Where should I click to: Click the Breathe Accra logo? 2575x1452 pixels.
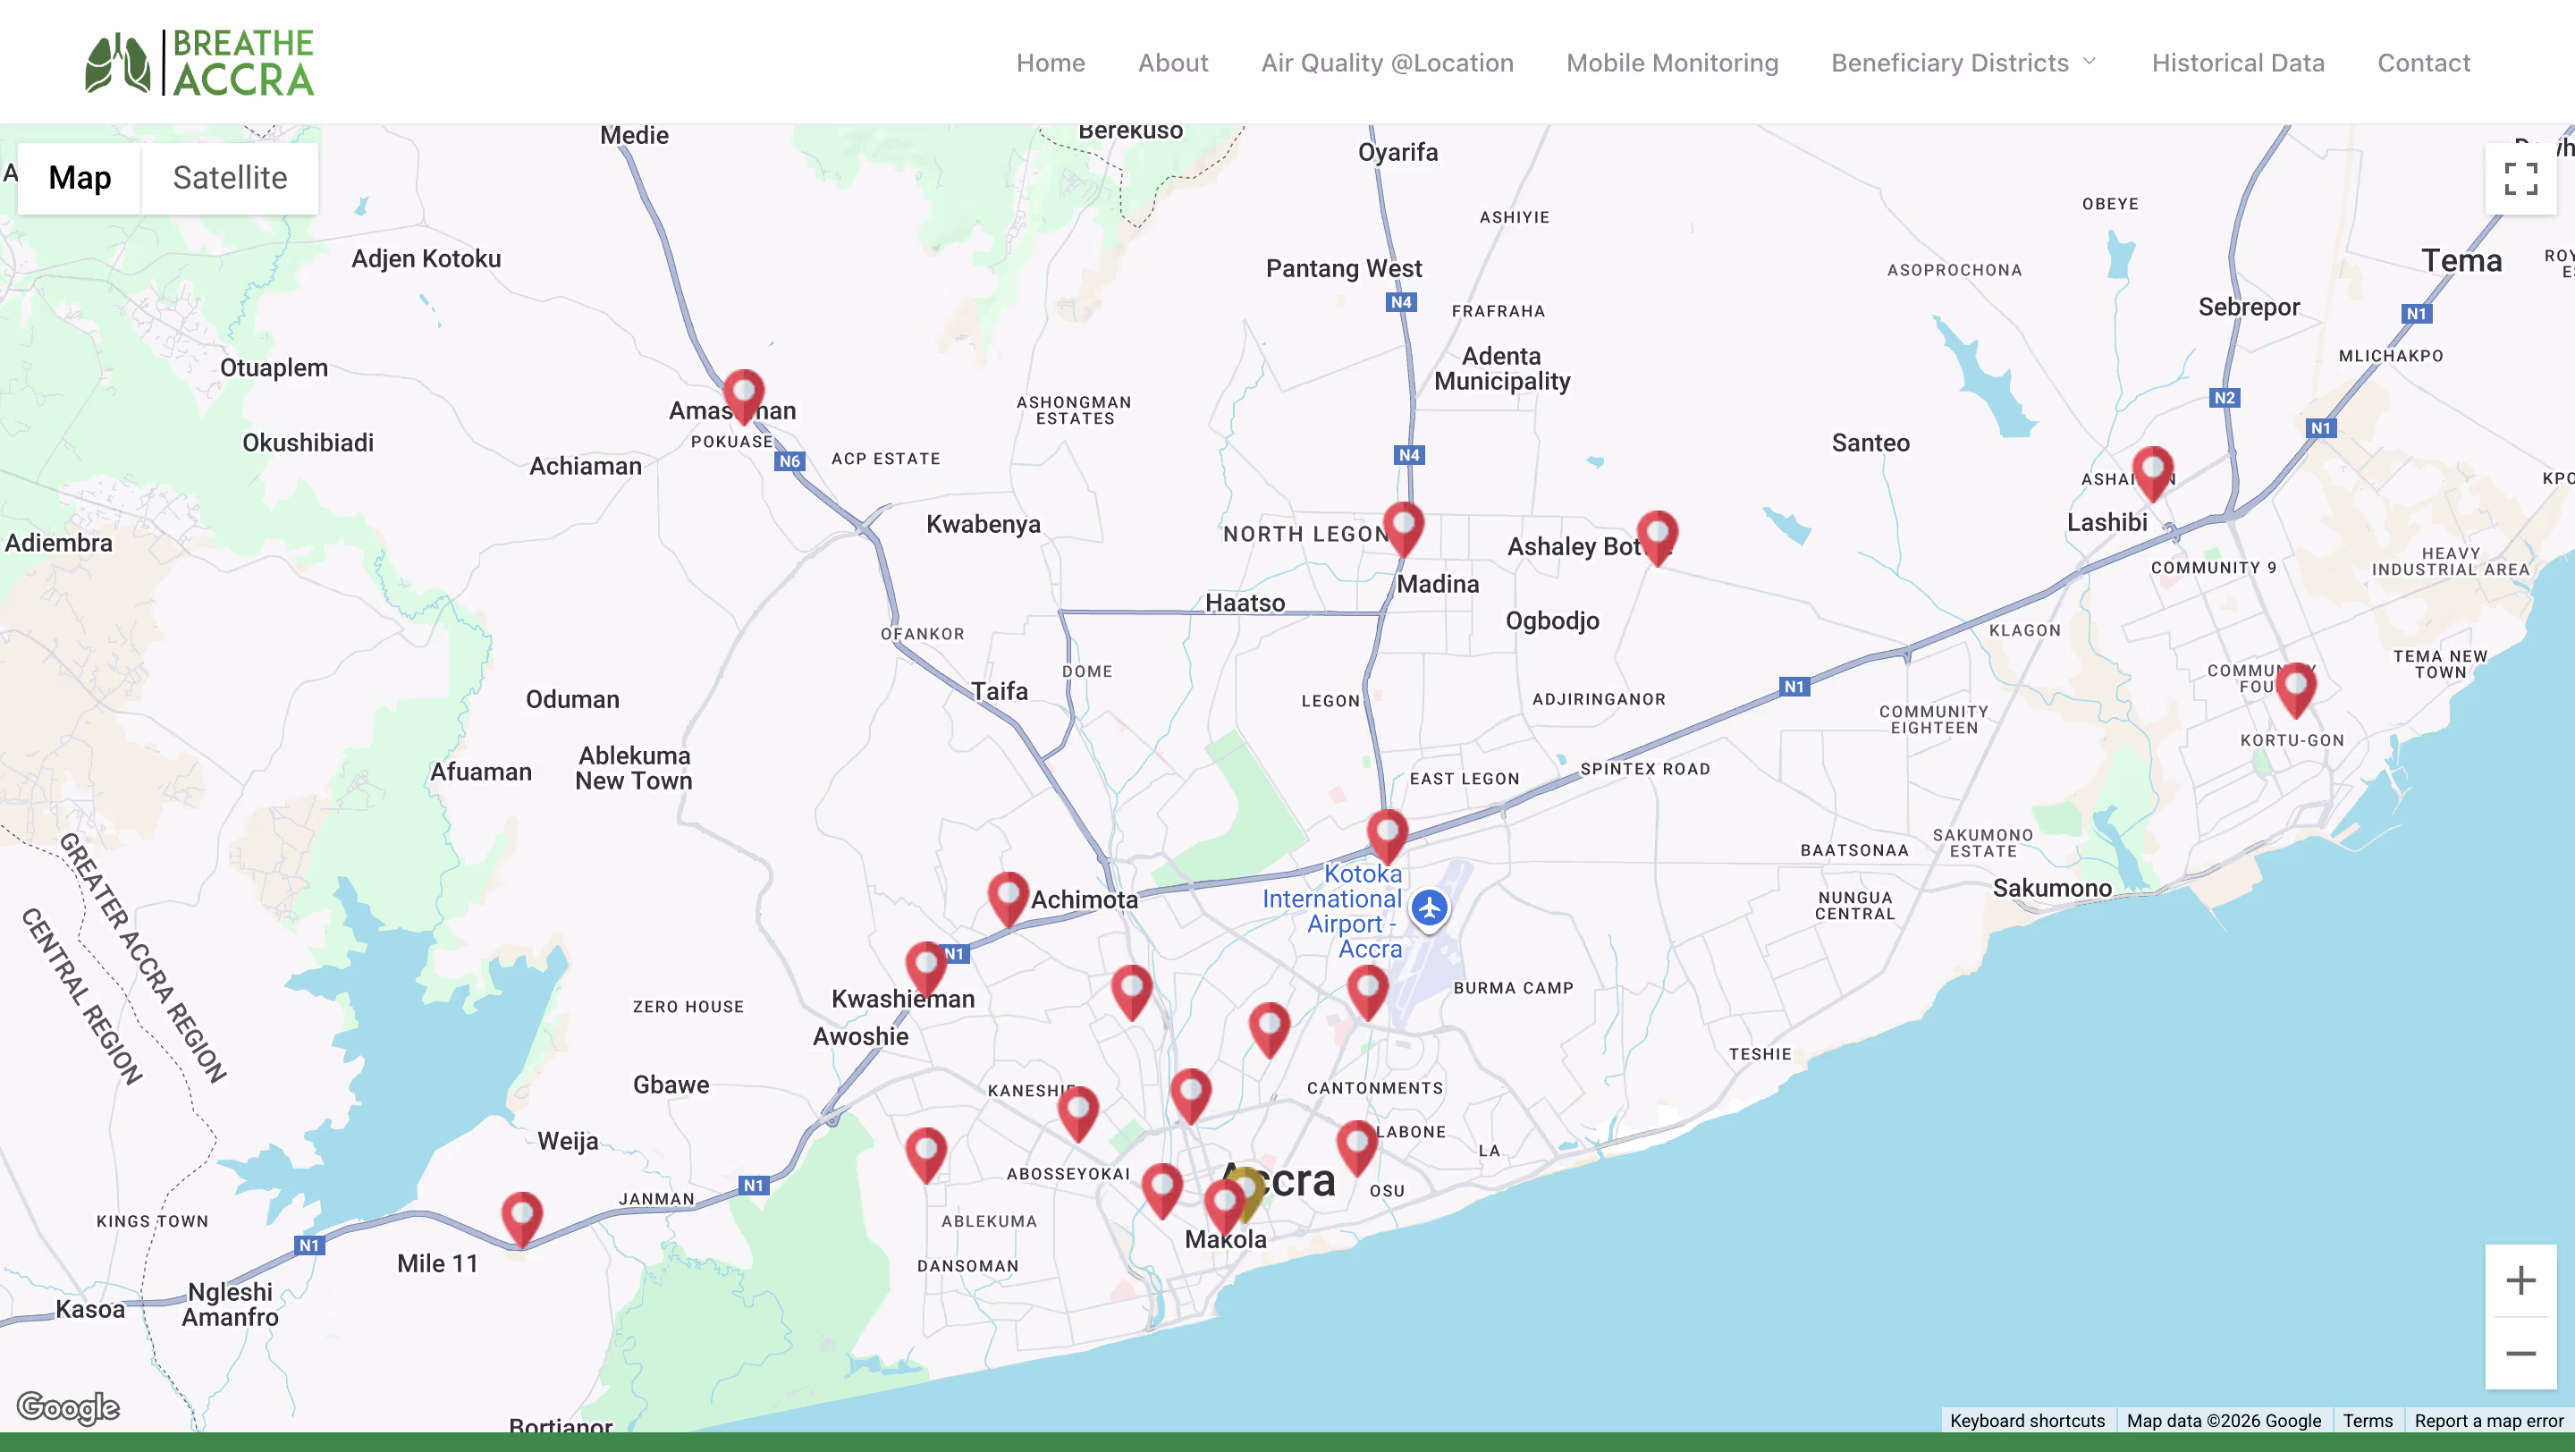[x=200, y=63]
